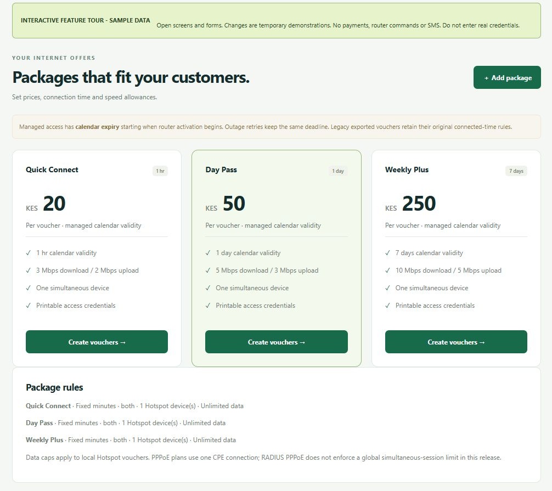Click Weekly Plus 'Printable access credentials' line

click(x=435, y=306)
